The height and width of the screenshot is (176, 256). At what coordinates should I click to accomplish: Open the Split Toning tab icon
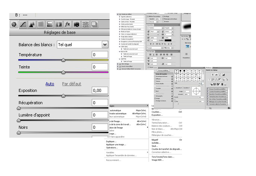[x=50, y=25]
